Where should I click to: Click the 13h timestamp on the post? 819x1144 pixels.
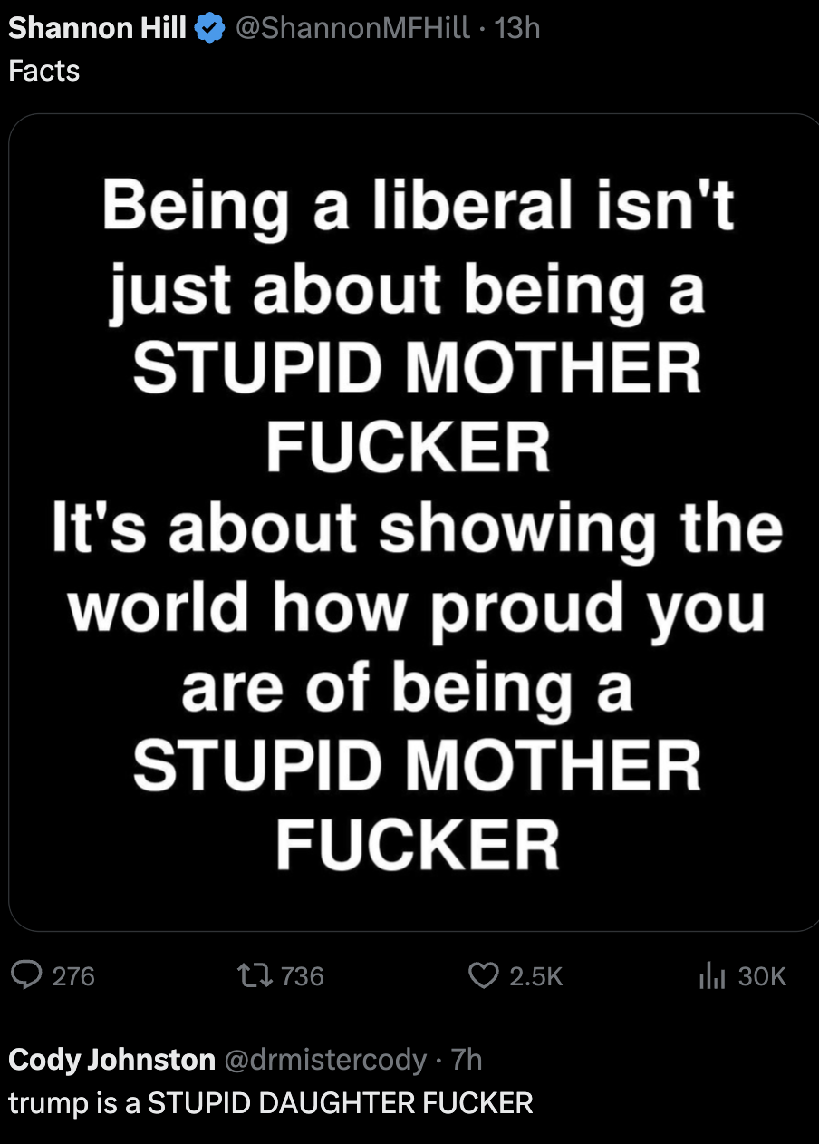[518, 29]
